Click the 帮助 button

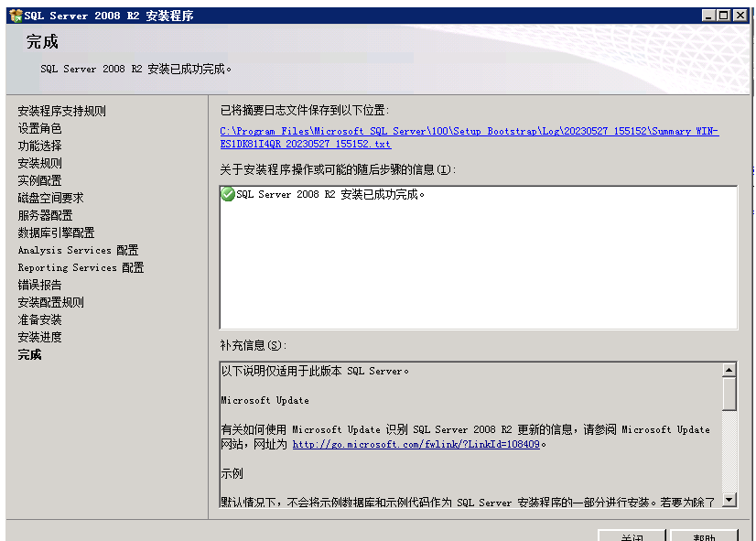pos(704,536)
